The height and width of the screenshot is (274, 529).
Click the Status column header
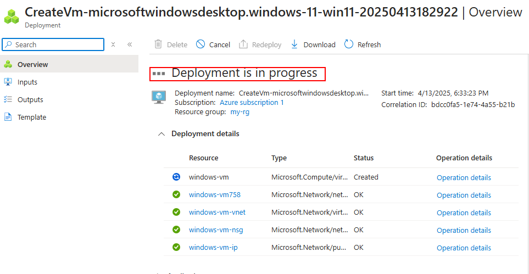coord(364,158)
